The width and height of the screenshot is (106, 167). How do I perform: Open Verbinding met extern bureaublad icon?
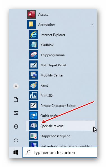(x=34, y=144)
